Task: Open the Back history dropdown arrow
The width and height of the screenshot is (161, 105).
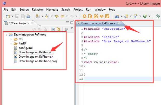Action: 67,16
